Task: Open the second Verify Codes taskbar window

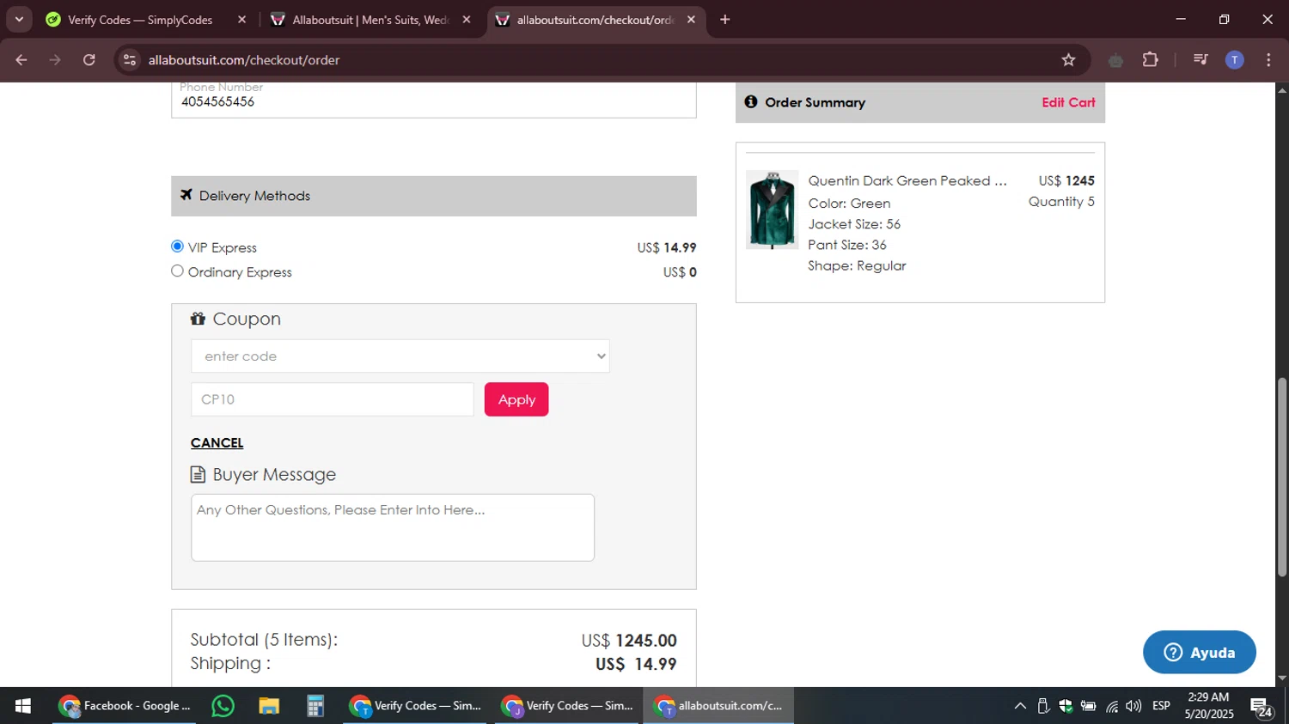Action: (x=568, y=706)
